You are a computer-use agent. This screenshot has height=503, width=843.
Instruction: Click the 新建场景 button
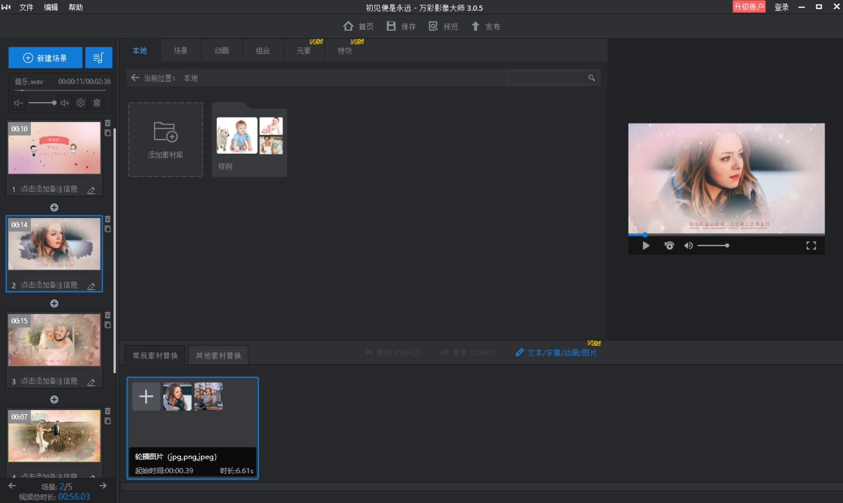tap(46, 58)
